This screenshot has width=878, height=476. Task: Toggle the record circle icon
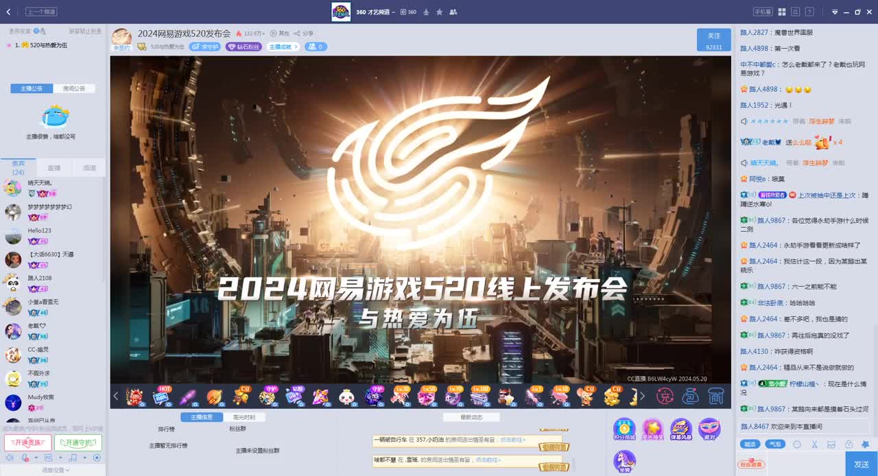[97, 457]
